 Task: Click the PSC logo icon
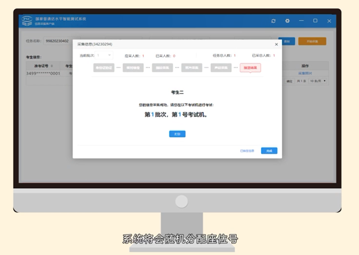tap(27, 21)
